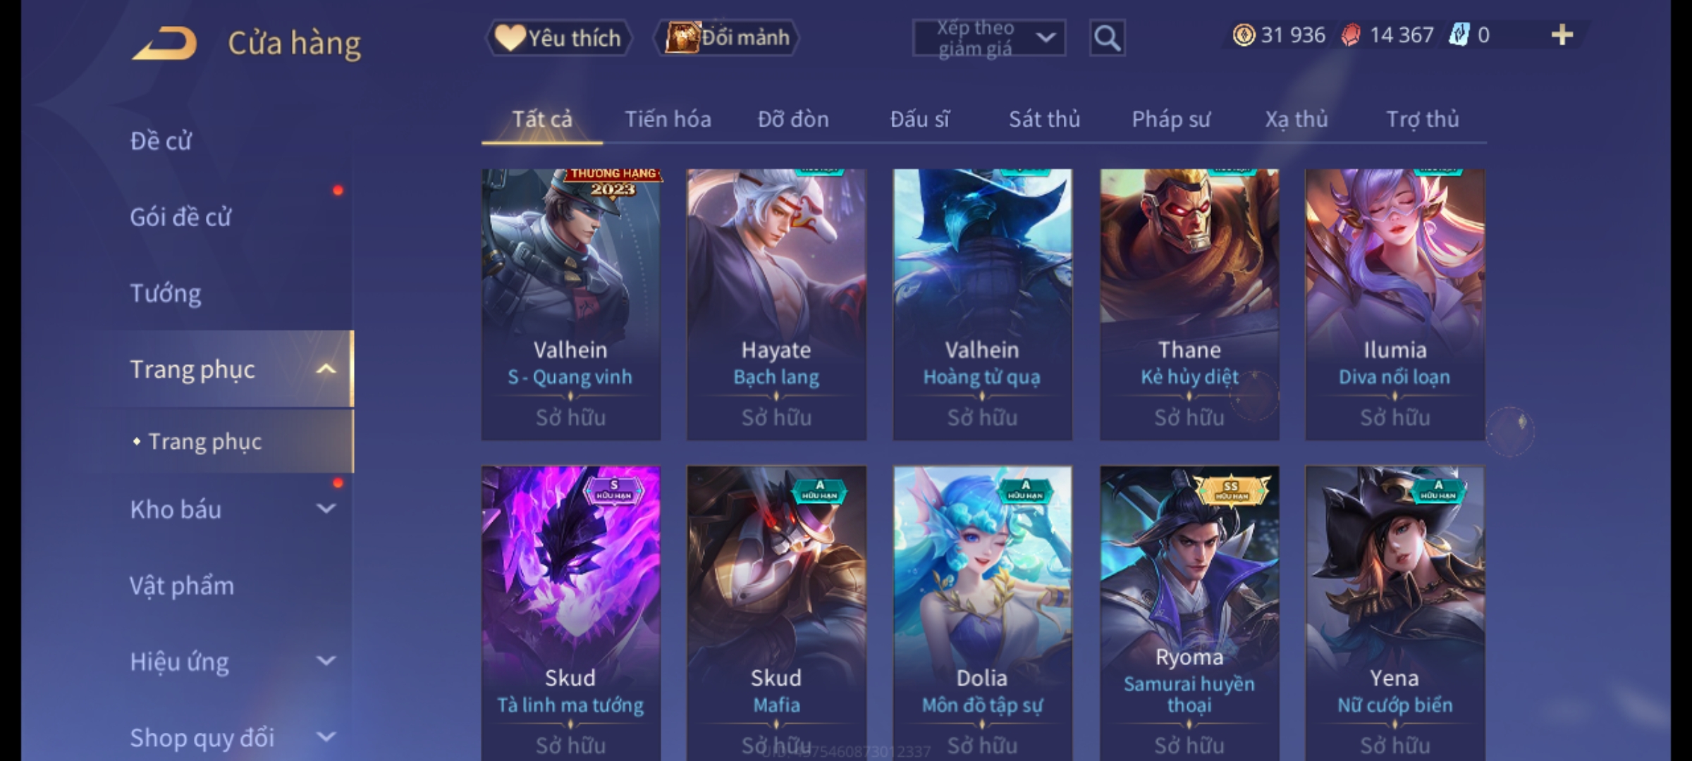Tap the red ruby currency icon

1351,35
